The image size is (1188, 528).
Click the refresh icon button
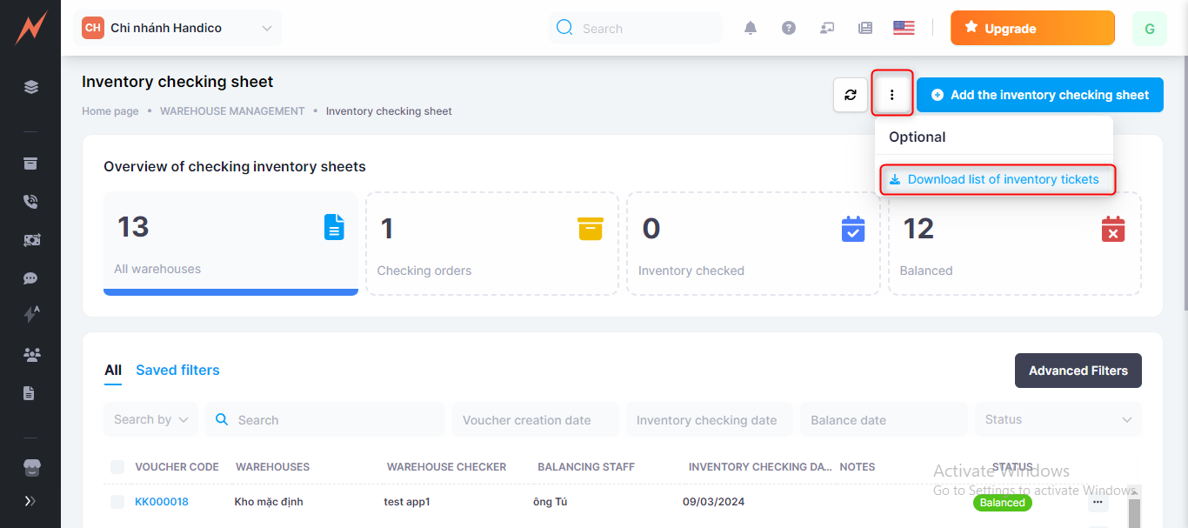tap(851, 95)
